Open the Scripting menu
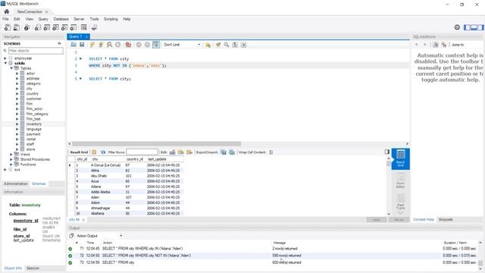Viewport: 485px width, 273px height. click(x=111, y=19)
